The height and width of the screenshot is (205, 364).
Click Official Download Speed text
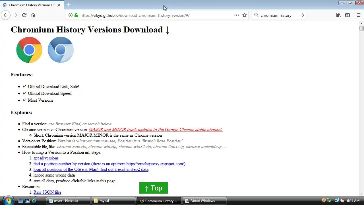pyautogui.click(x=50, y=93)
